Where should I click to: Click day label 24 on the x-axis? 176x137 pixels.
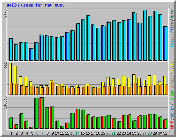click(129, 133)
